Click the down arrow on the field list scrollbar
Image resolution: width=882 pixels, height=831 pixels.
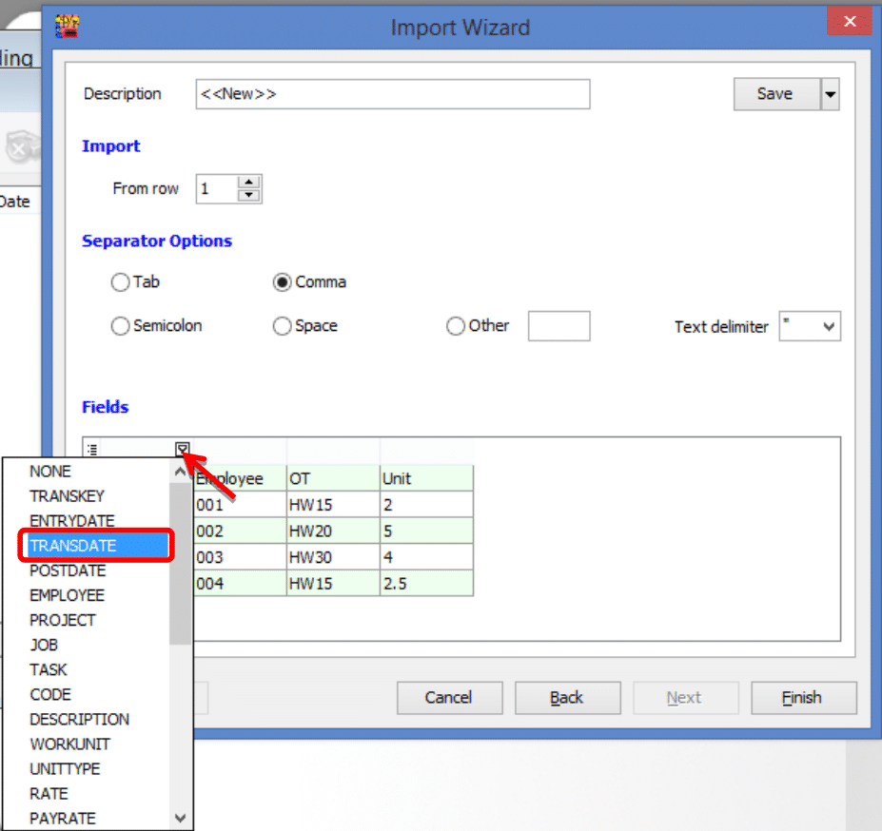click(180, 819)
